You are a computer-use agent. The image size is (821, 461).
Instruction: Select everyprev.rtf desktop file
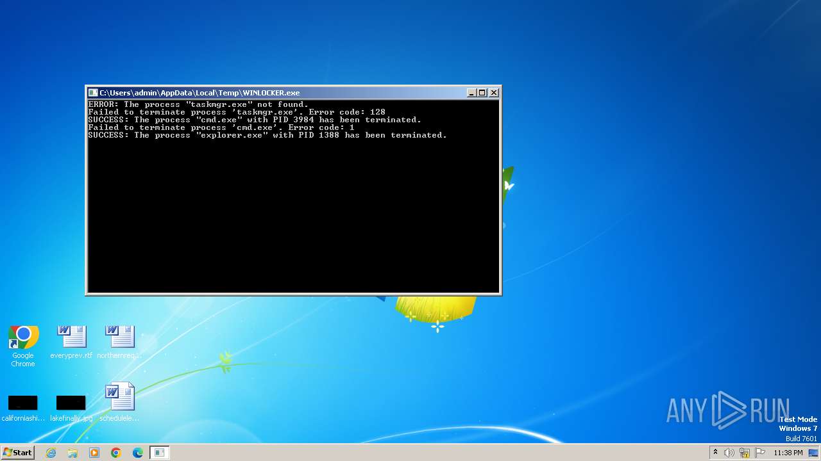click(x=71, y=342)
